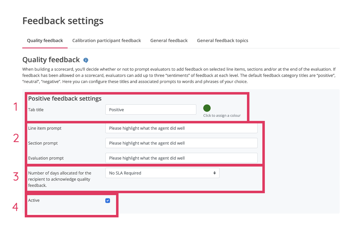Open the Calibration participant feedback tab

pos(106,41)
